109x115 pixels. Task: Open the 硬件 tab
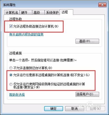tap(26, 12)
